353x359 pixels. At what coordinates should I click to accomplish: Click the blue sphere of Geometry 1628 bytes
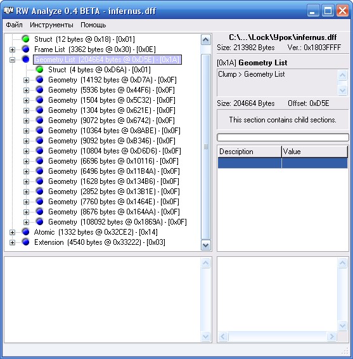(40, 181)
